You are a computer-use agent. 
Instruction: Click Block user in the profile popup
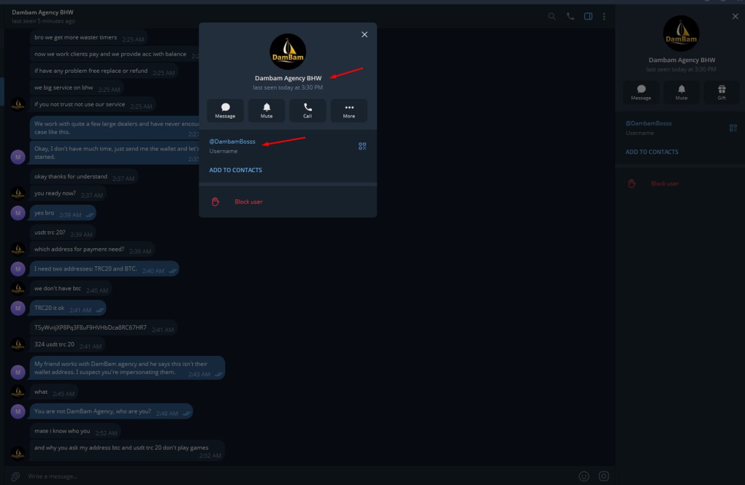click(249, 202)
